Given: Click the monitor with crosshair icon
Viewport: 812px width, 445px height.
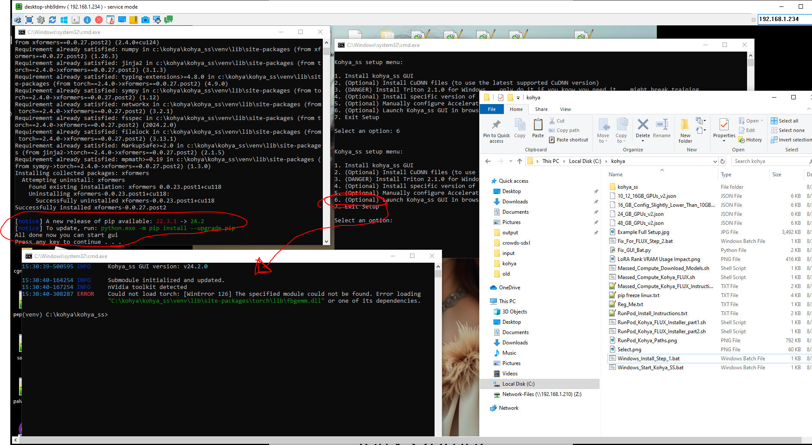Looking at the screenshot, I should click(x=157, y=20).
